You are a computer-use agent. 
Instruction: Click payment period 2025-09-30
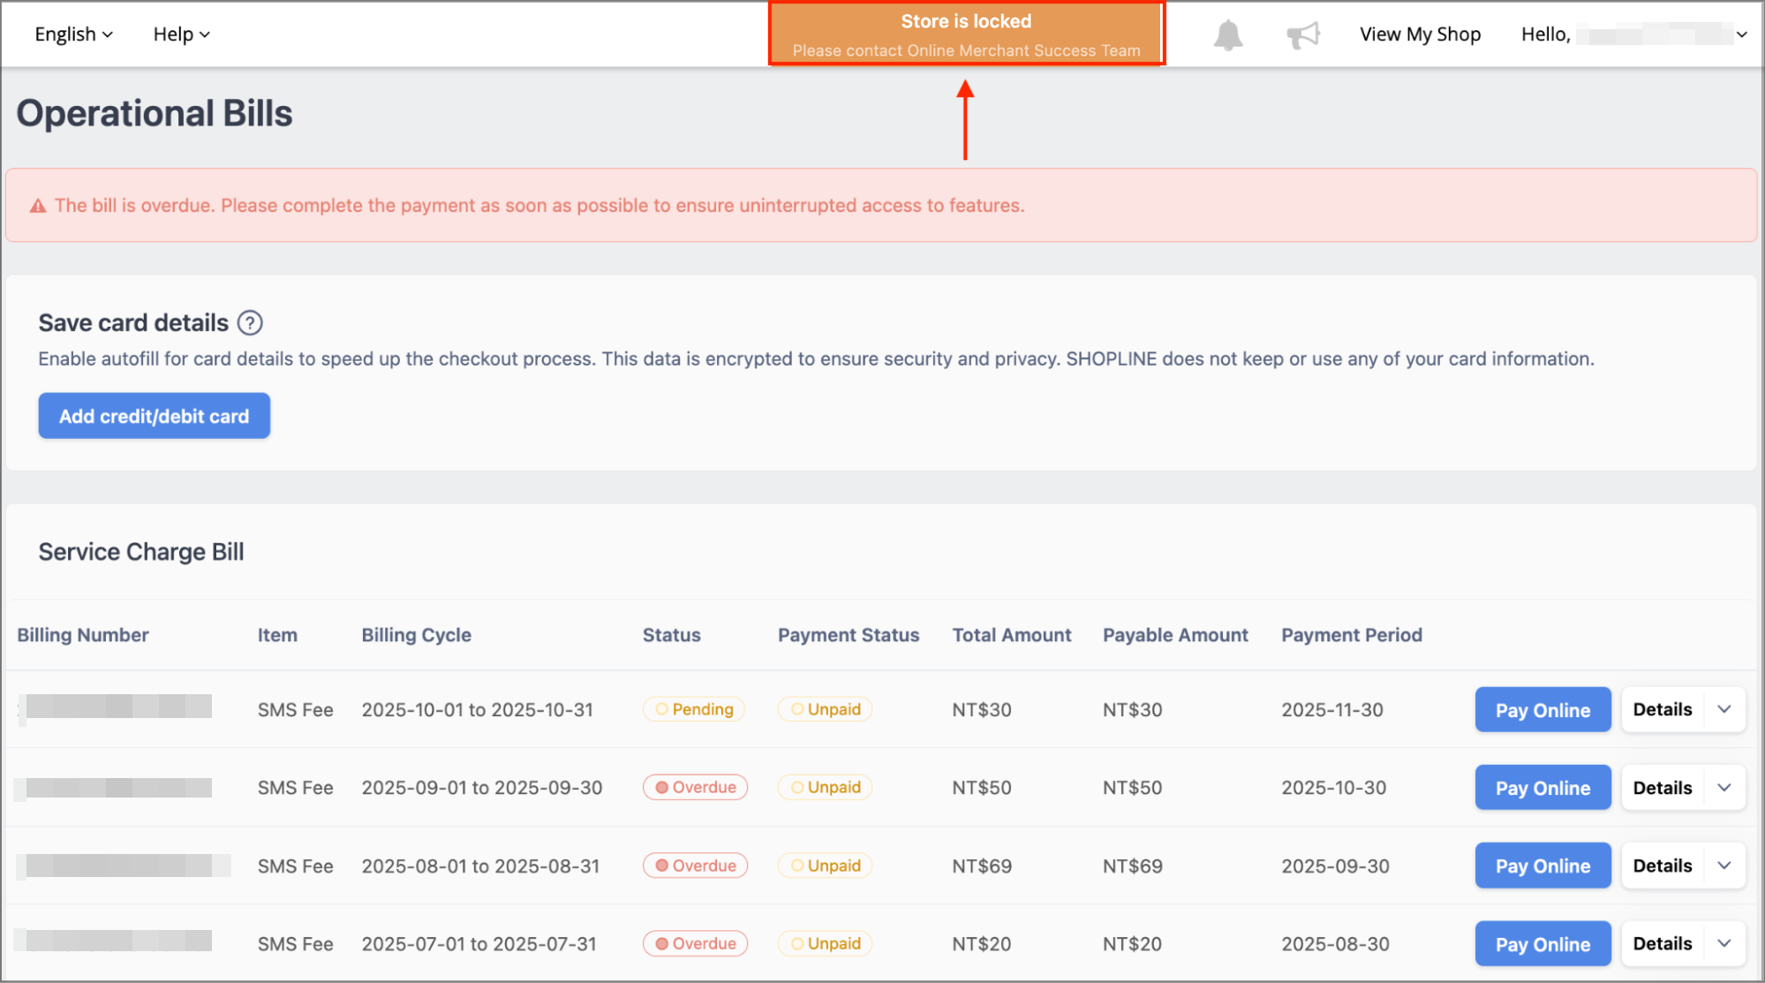click(1336, 866)
